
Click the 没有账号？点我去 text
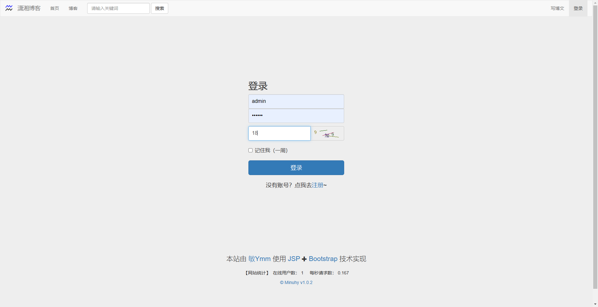pos(289,185)
